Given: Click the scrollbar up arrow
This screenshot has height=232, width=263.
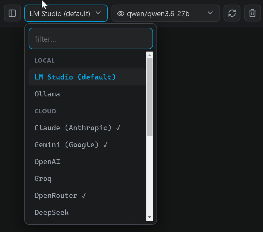Looking at the screenshot, I should (150, 55).
